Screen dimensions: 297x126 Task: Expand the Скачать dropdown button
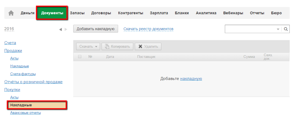tap(88, 46)
